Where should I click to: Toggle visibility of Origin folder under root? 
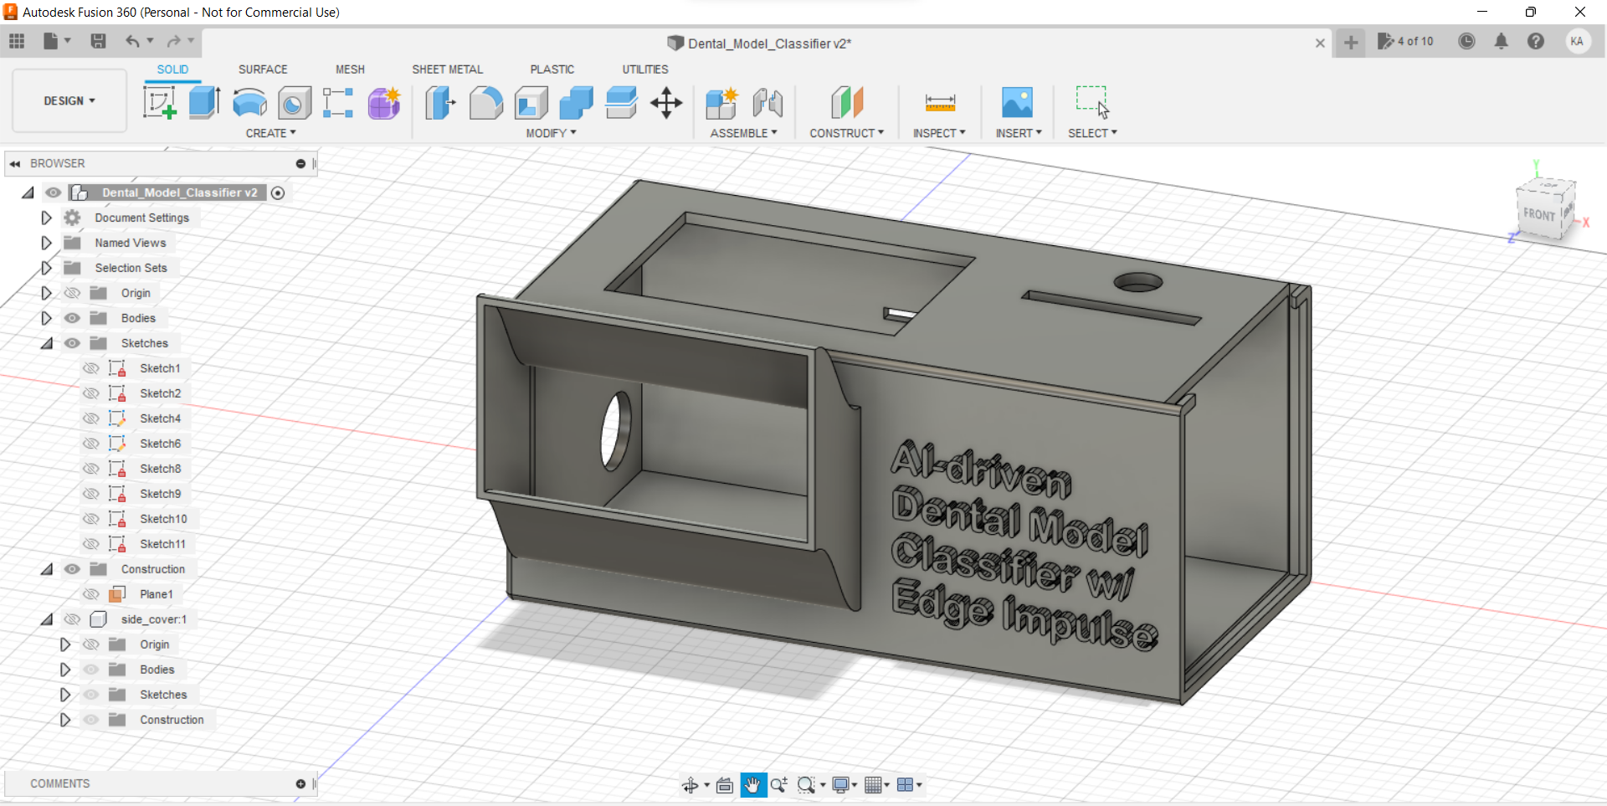point(73,293)
